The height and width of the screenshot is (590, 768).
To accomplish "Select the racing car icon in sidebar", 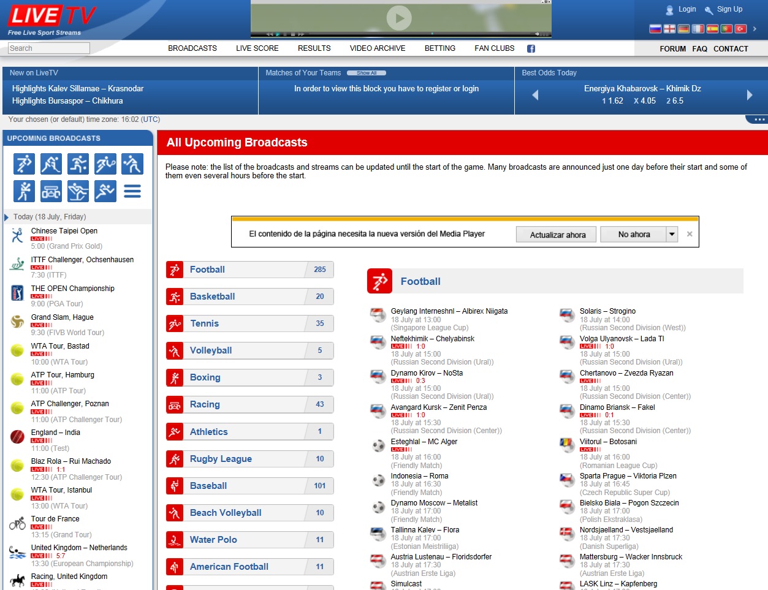I will click(x=51, y=191).
